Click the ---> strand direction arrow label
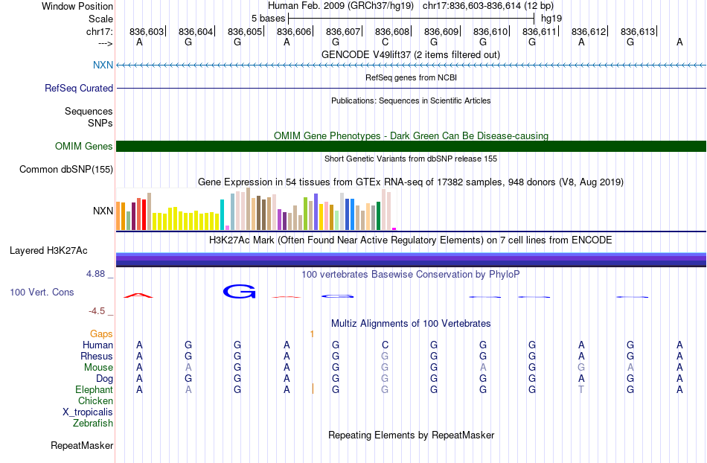Screen dimensions: 707x463 tap(105, 43)
